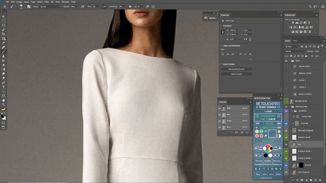Click the yellow smiley icon in RetouchPro

[257, 132]
